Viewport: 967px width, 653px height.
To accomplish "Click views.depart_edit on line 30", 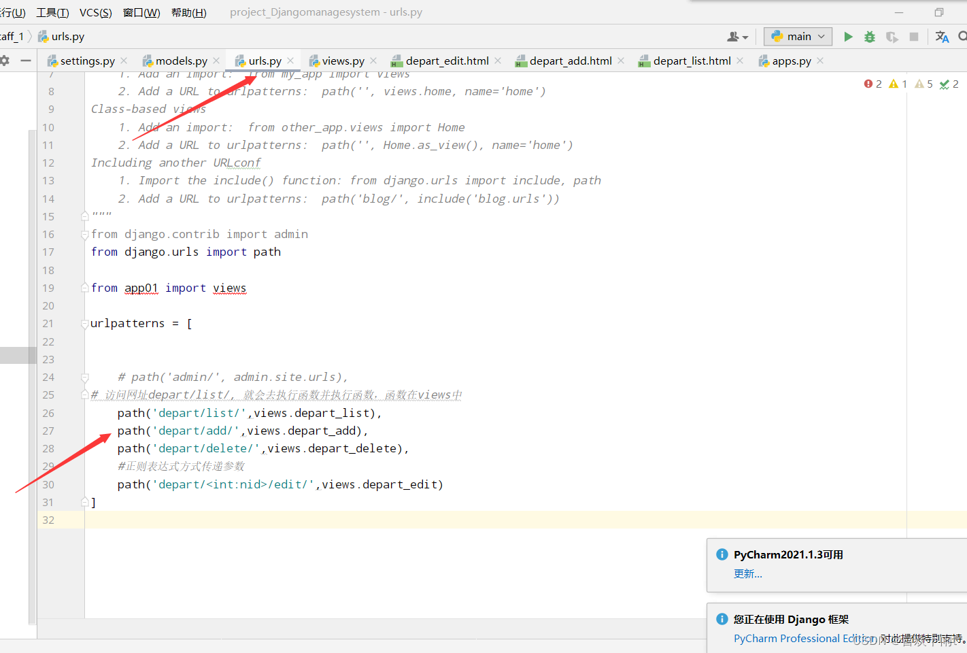I will (x=379, y=485).
